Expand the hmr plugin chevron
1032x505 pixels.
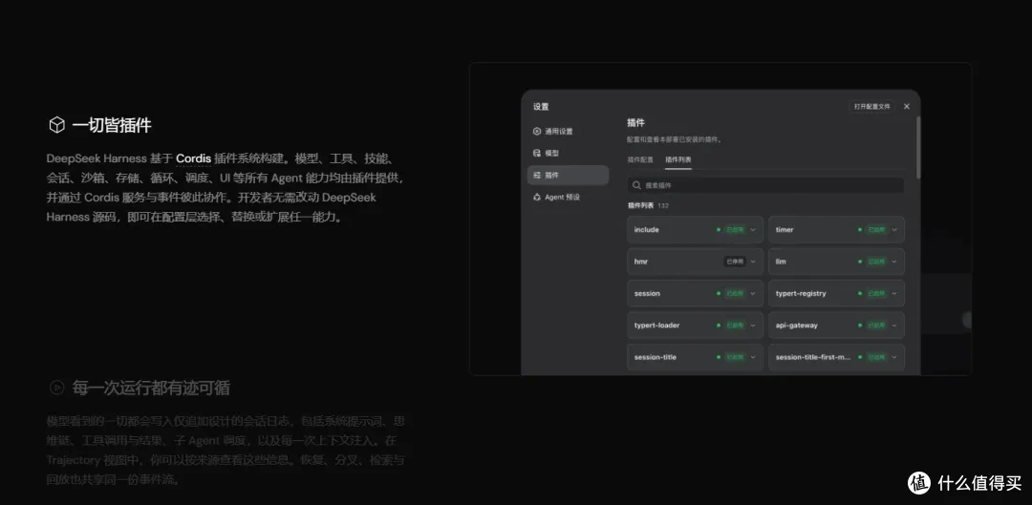pyautogui.click(x=753, y=262)
